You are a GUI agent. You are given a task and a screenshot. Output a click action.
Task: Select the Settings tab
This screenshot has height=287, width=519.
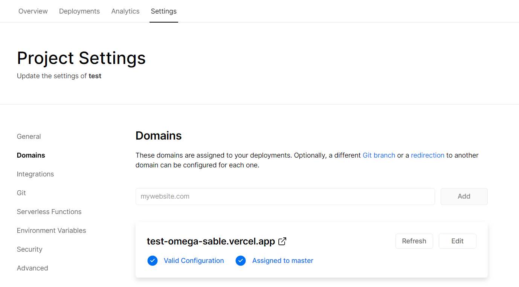[x=163, y=11]
